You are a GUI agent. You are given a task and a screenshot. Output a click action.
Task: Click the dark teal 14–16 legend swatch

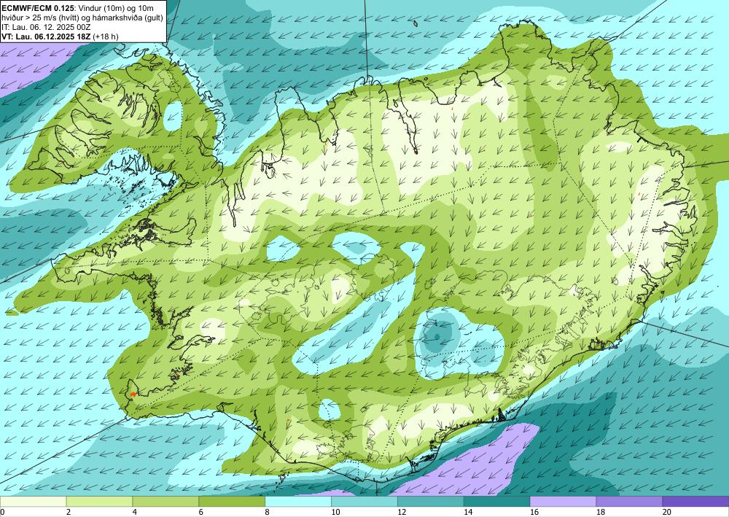[x=497, y=502]
